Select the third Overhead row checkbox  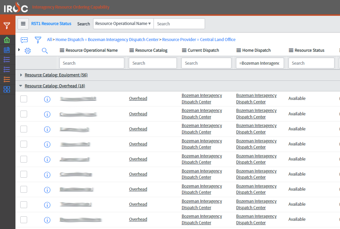point(24,129)
